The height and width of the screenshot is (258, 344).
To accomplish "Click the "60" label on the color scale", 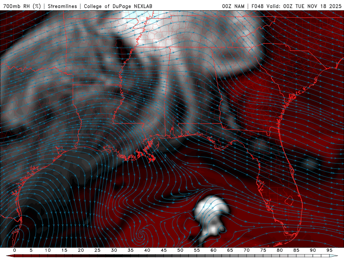I will click(213, 250).
